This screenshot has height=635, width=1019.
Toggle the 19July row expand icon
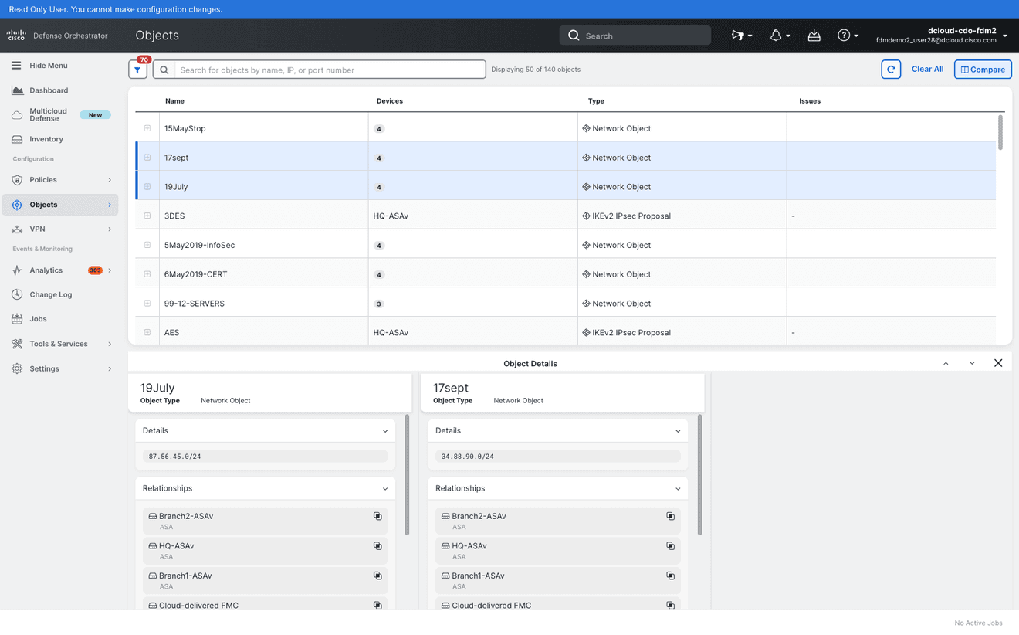(147, 187)
